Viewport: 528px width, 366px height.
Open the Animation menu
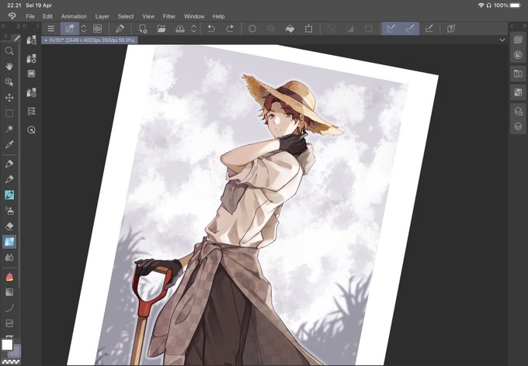coord(74,16)
